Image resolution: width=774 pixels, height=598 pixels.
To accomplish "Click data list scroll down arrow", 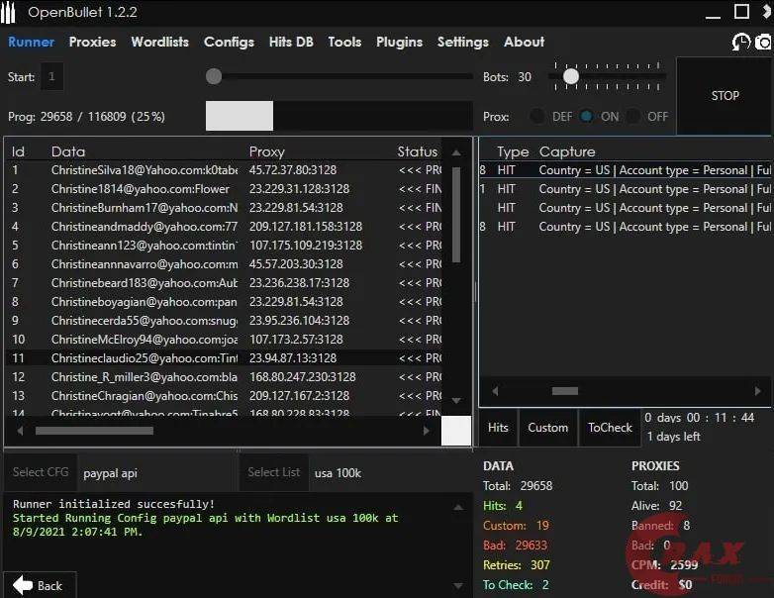I will click(x=456, y=400).
